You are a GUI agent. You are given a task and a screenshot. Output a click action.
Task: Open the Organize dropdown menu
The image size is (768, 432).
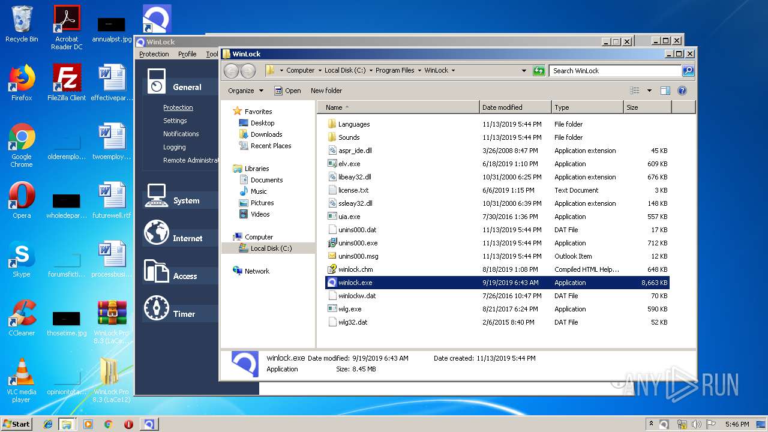pyautogui.click(x=245, y=91)
